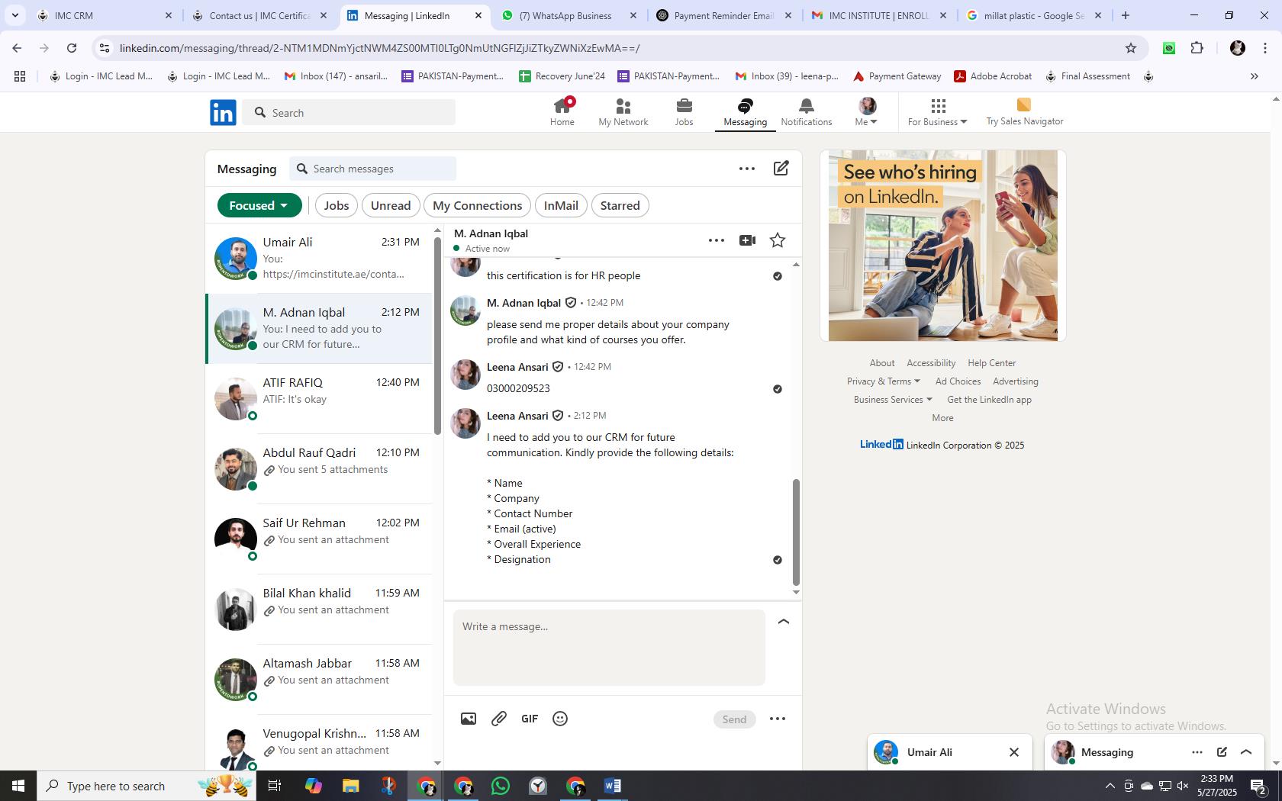
Task: Open Recovery June'24 bookmark
Action: (562, 76)
